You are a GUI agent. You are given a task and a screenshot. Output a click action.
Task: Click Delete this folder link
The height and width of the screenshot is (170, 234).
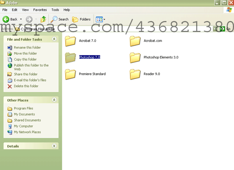[26, 86]
